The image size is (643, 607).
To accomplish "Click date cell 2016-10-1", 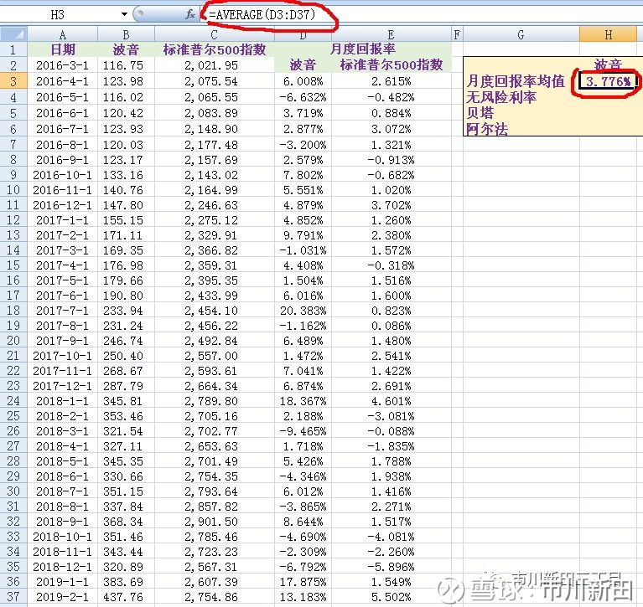I will tap(63, 175).
